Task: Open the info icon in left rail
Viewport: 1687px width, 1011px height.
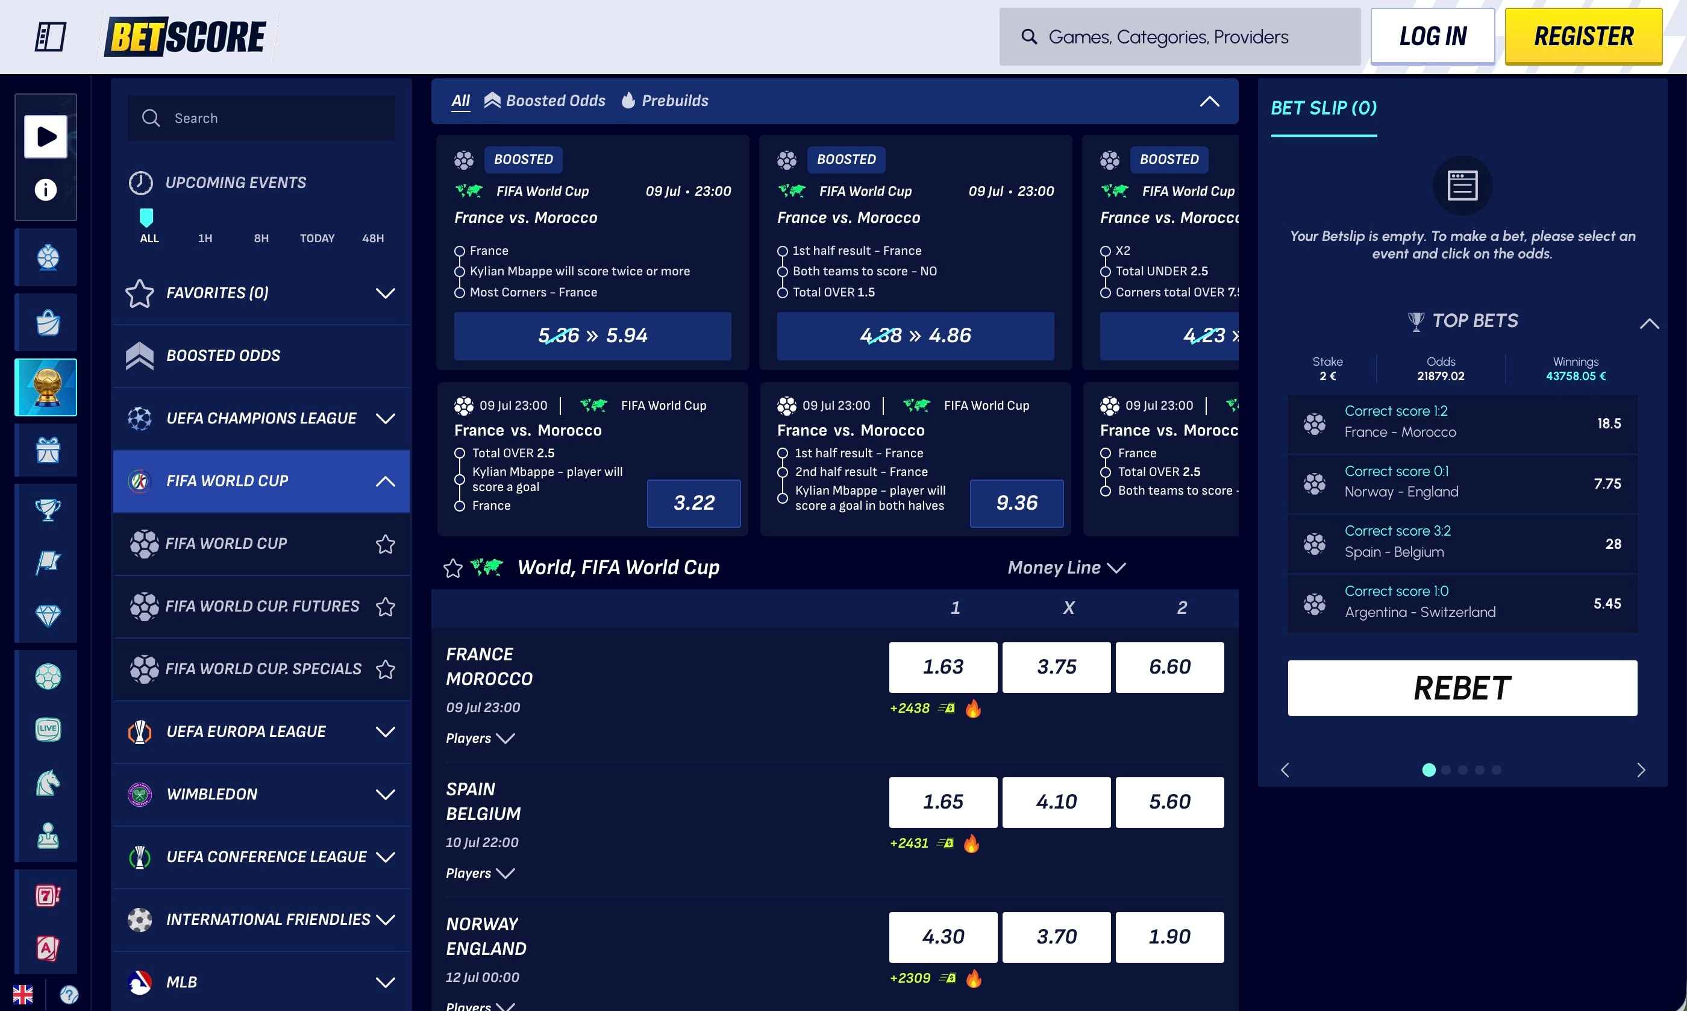Action: (x=46, y=189)
